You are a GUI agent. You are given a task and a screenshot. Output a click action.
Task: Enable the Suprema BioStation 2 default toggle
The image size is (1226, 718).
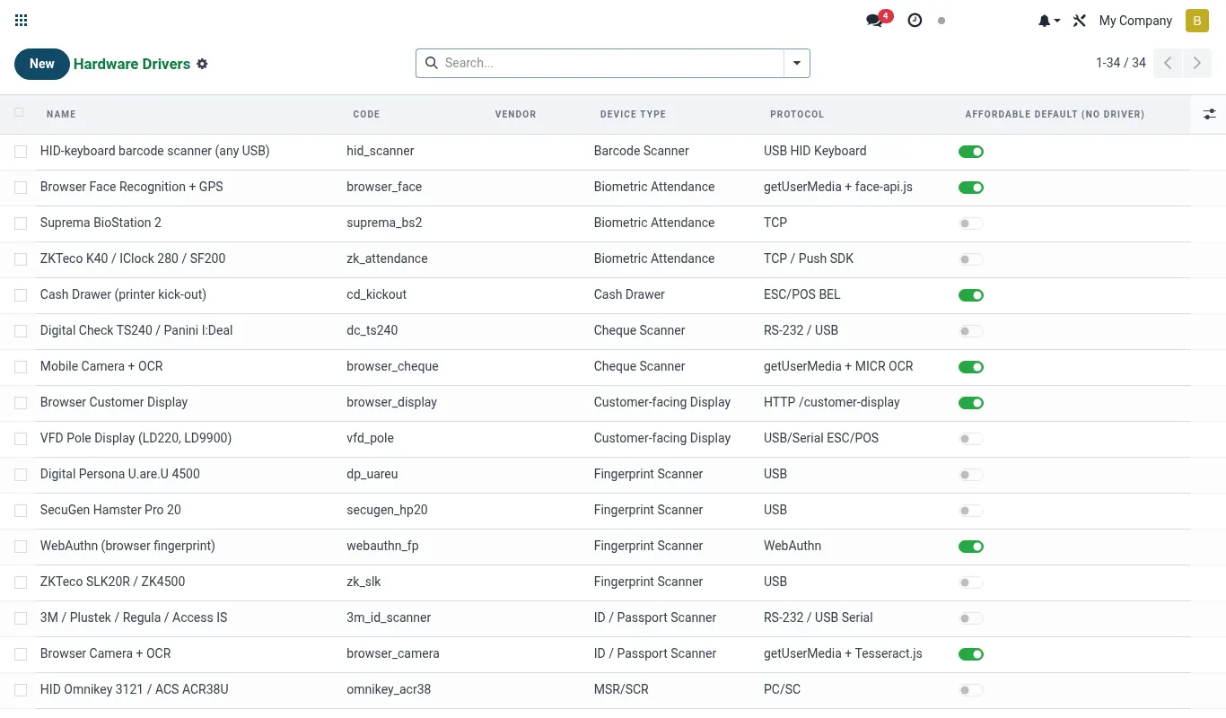(971, 223)
